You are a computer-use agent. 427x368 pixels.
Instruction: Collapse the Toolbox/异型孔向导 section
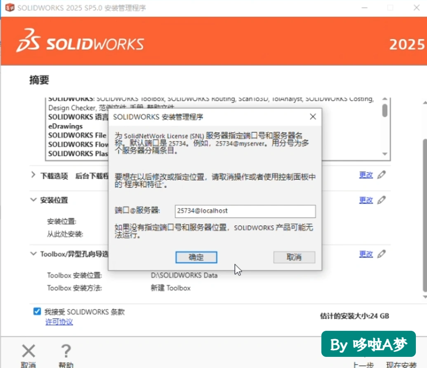click(x=33, y=254)
